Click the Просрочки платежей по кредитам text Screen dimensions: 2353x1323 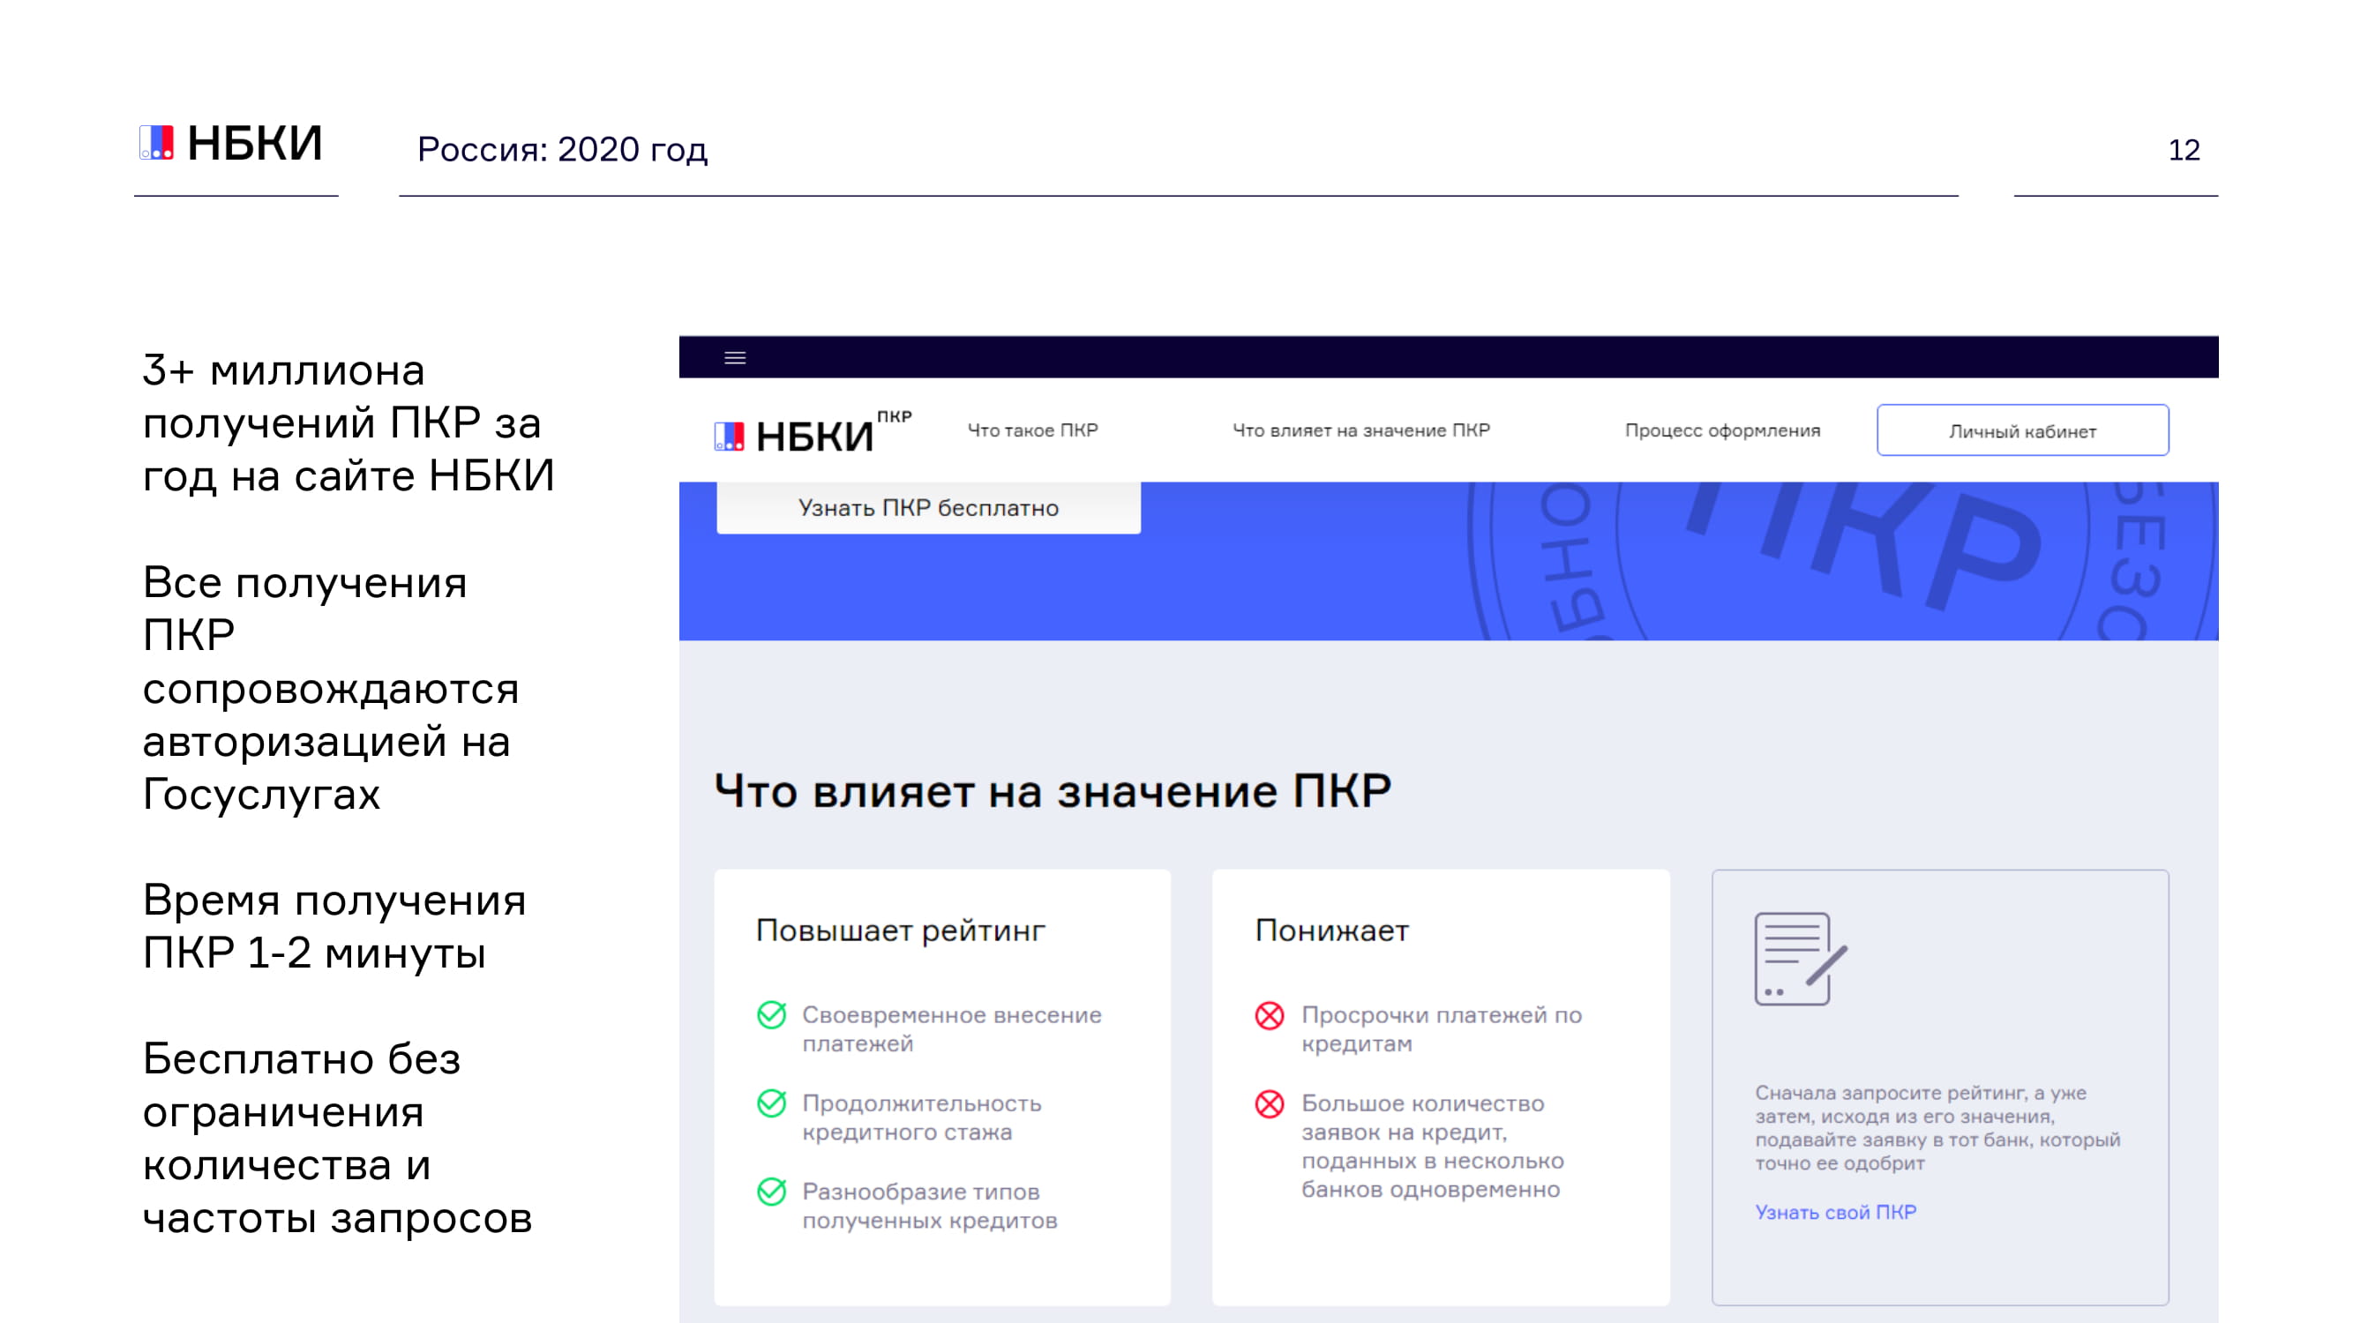pos(1442,1029)
